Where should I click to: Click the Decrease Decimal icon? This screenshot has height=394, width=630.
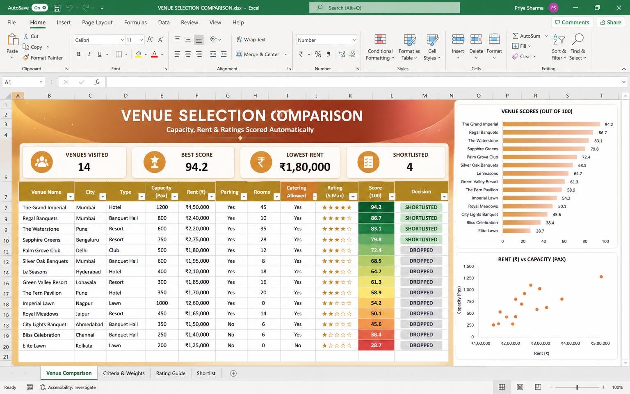coord(352,54)
